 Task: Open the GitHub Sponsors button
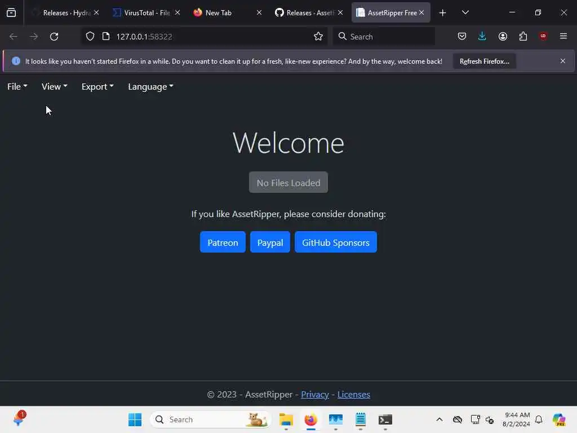click(x=336, y=242)
